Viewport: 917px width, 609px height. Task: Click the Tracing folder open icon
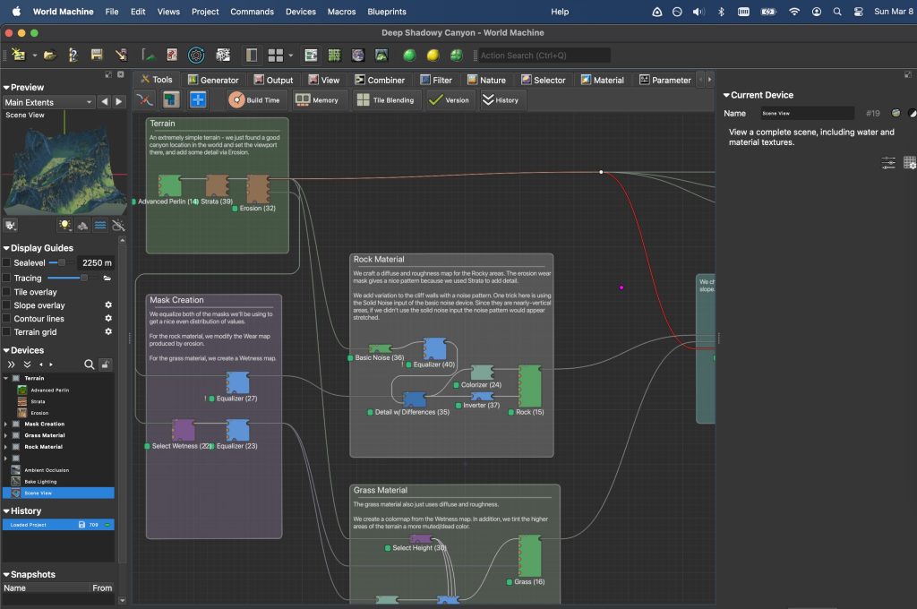[107, 279]
